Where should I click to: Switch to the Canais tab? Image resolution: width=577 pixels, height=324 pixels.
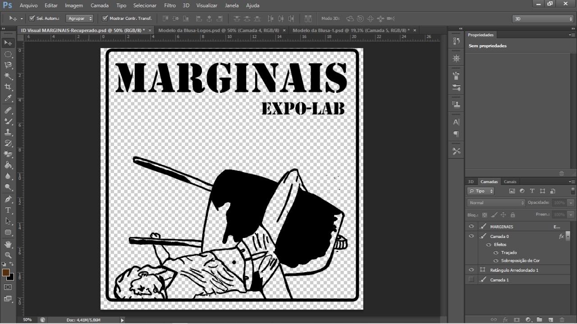pos(510,182)
